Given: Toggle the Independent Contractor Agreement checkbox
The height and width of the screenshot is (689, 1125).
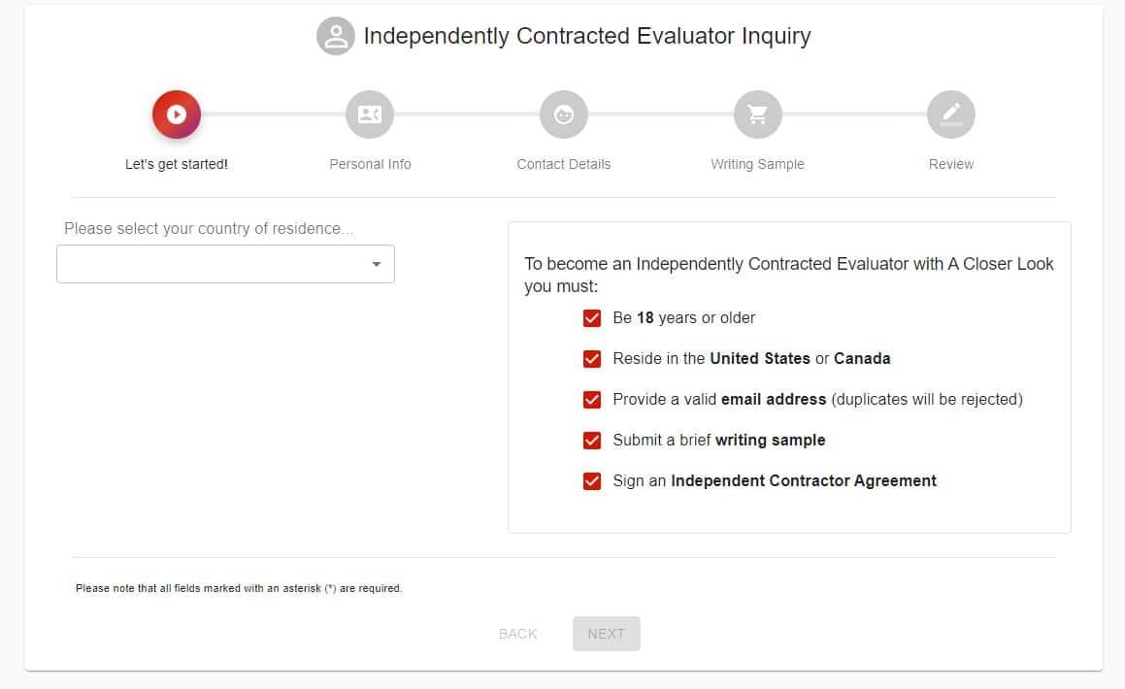Looking at the screenshot, I should coord(592,481).
